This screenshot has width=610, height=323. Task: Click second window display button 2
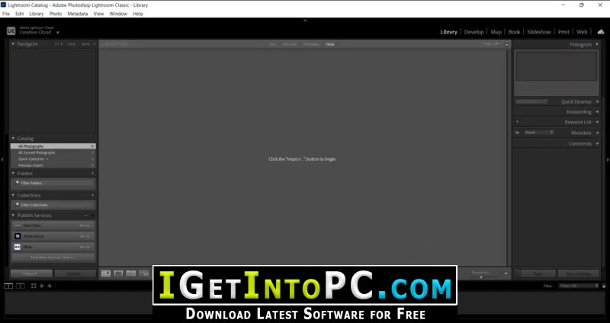click(x=21, y=286)
